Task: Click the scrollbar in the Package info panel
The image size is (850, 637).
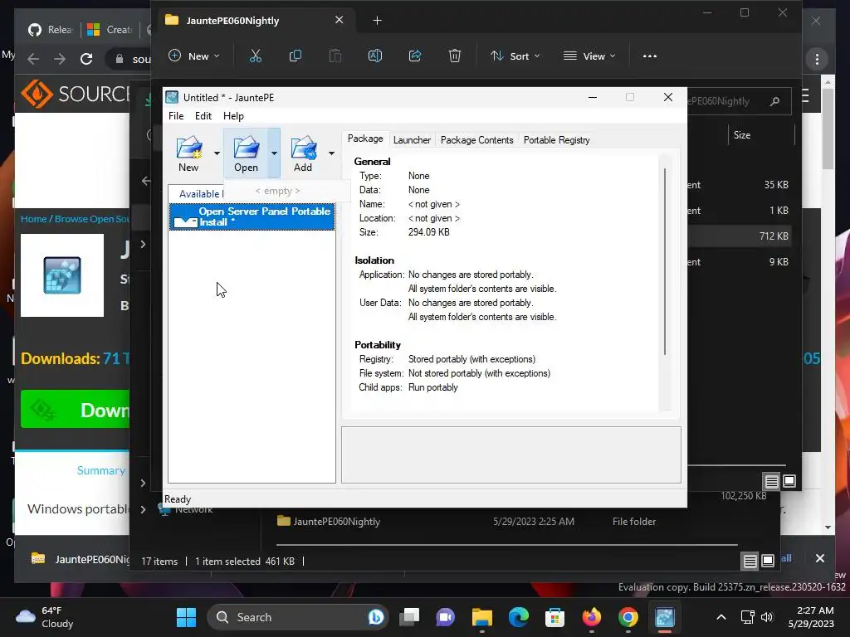Action: [665, 261]
